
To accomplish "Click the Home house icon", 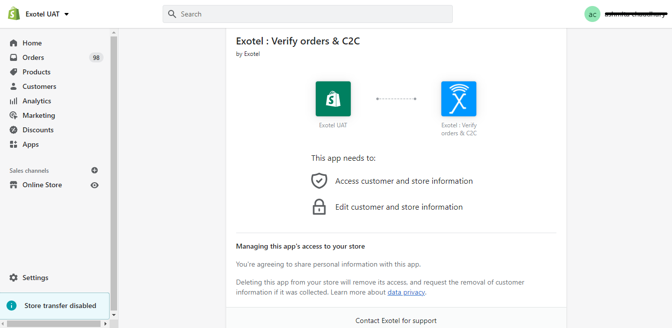I will point(14,43).
